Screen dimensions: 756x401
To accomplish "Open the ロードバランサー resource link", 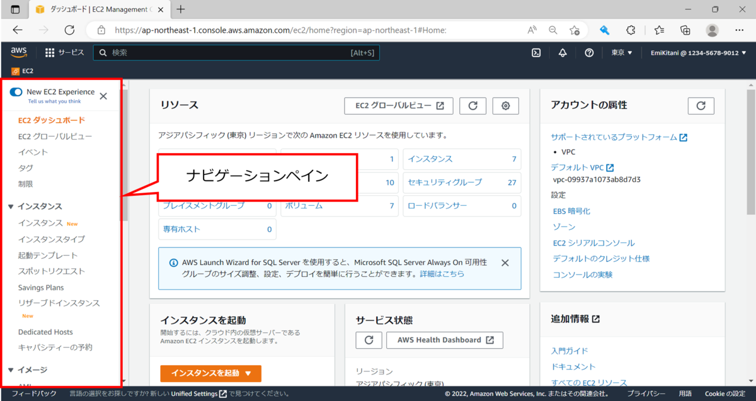I will (437, 206).
